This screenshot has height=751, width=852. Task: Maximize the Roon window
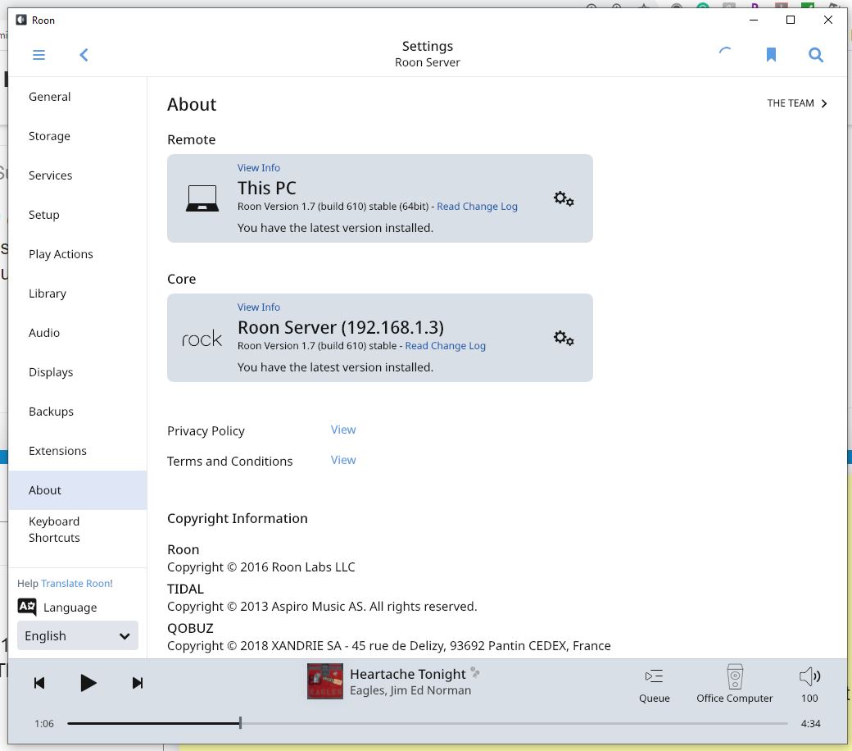coord(791,20)
